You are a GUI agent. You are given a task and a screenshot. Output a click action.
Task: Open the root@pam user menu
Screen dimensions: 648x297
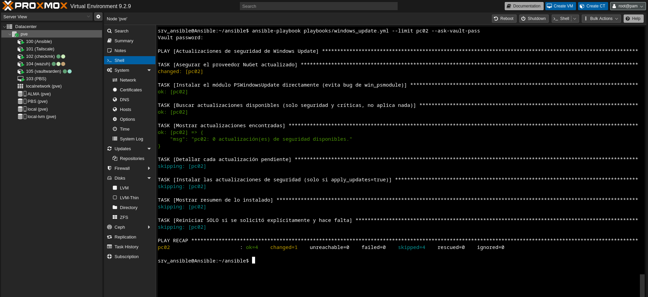pos(628,6)
